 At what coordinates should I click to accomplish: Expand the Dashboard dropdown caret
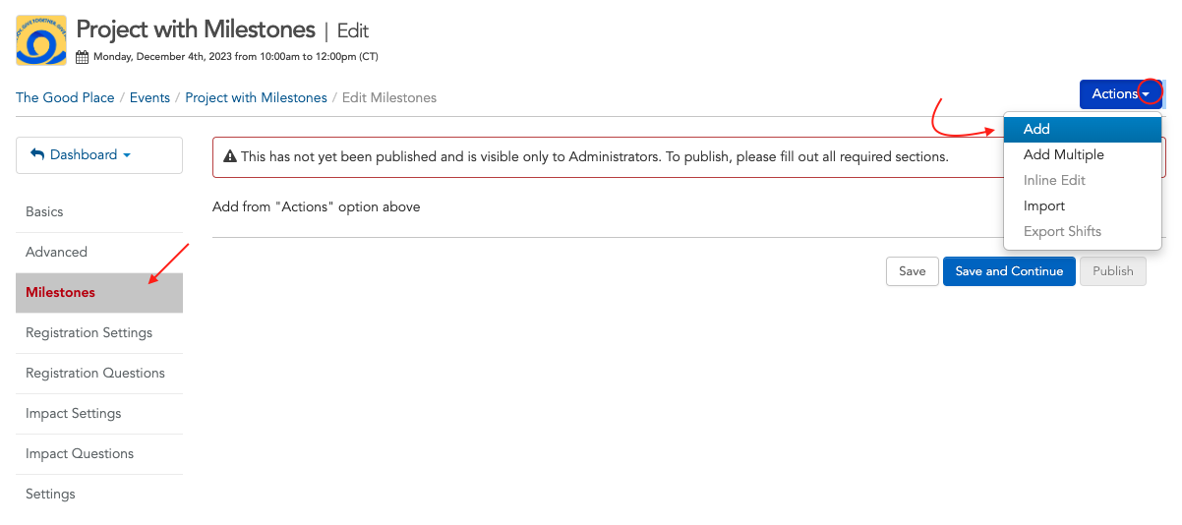[127, 155]
